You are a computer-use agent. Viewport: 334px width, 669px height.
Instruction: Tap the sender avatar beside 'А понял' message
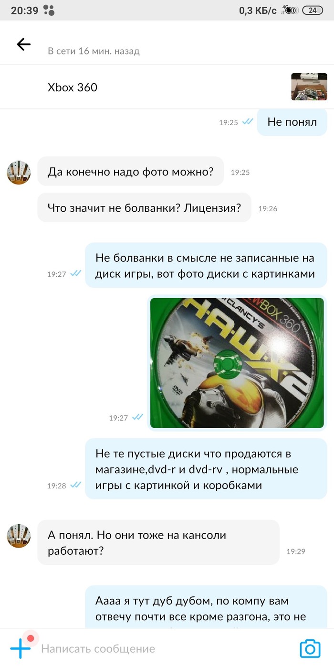[19, 536]
